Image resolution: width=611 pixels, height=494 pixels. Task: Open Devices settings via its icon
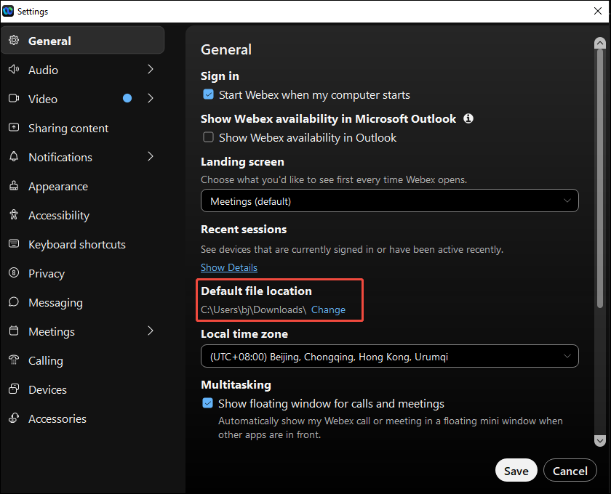[x=14, y=389]
